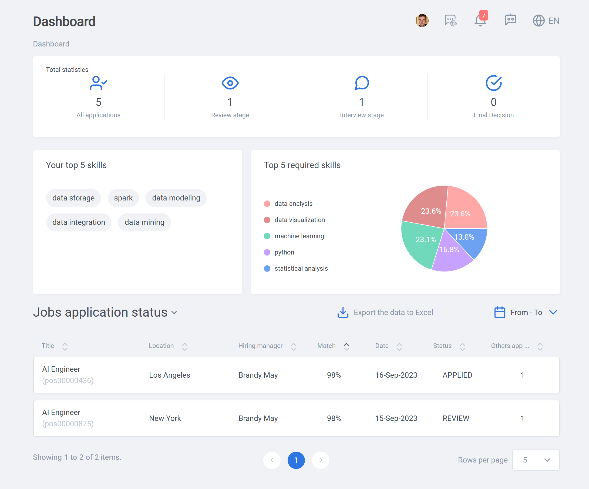Click the Review stage eye icon

point(230,83)
